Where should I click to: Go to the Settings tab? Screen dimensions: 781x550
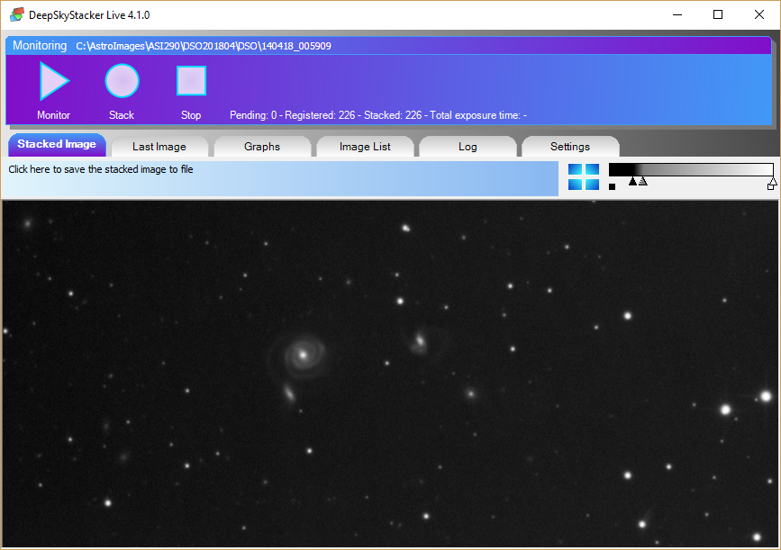(570, 147)
